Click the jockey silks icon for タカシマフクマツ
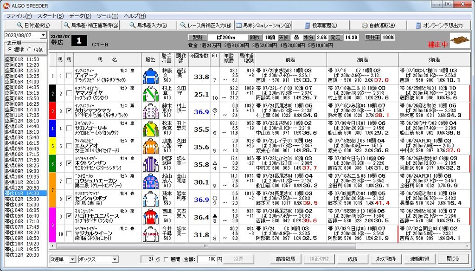This screenshot has width=475, height=271. click(151, 111)
